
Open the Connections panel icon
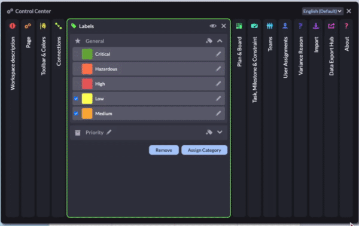tap(59, 26)
